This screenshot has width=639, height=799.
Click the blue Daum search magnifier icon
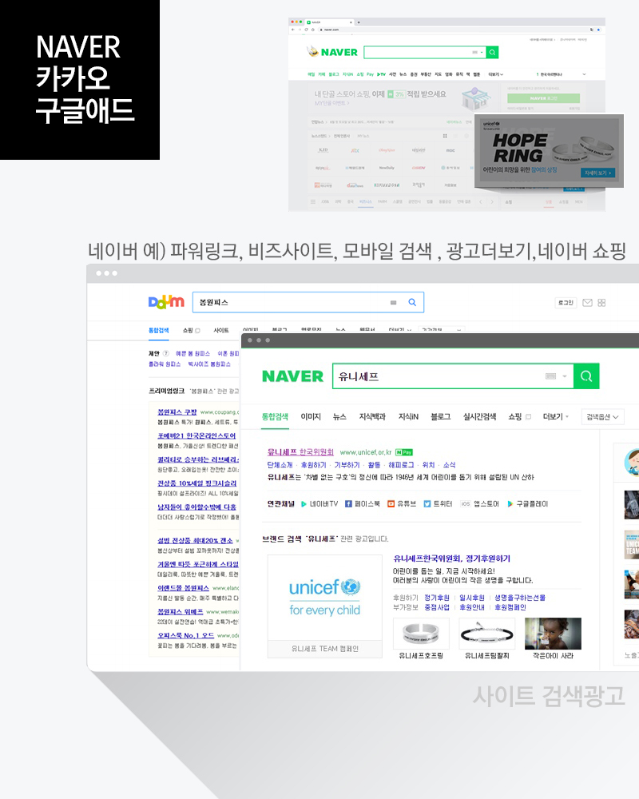pyautogui.click(x=412, y=302)
